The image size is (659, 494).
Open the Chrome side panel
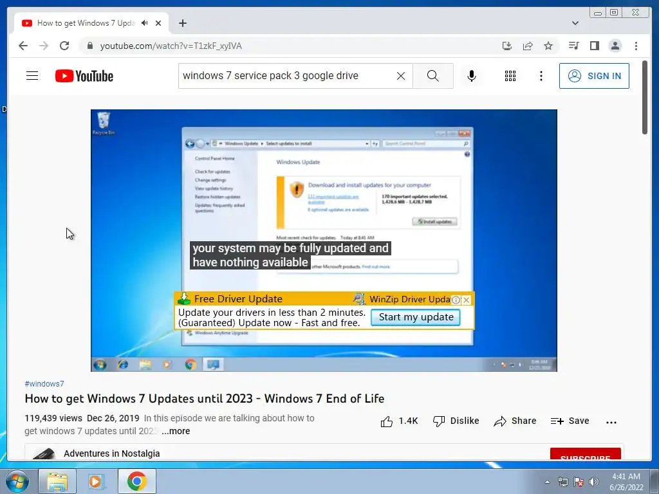(x=594, y=46)
